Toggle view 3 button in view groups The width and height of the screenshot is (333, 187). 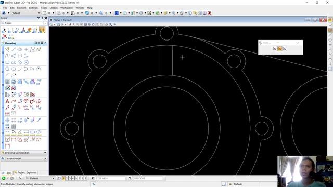70,178
